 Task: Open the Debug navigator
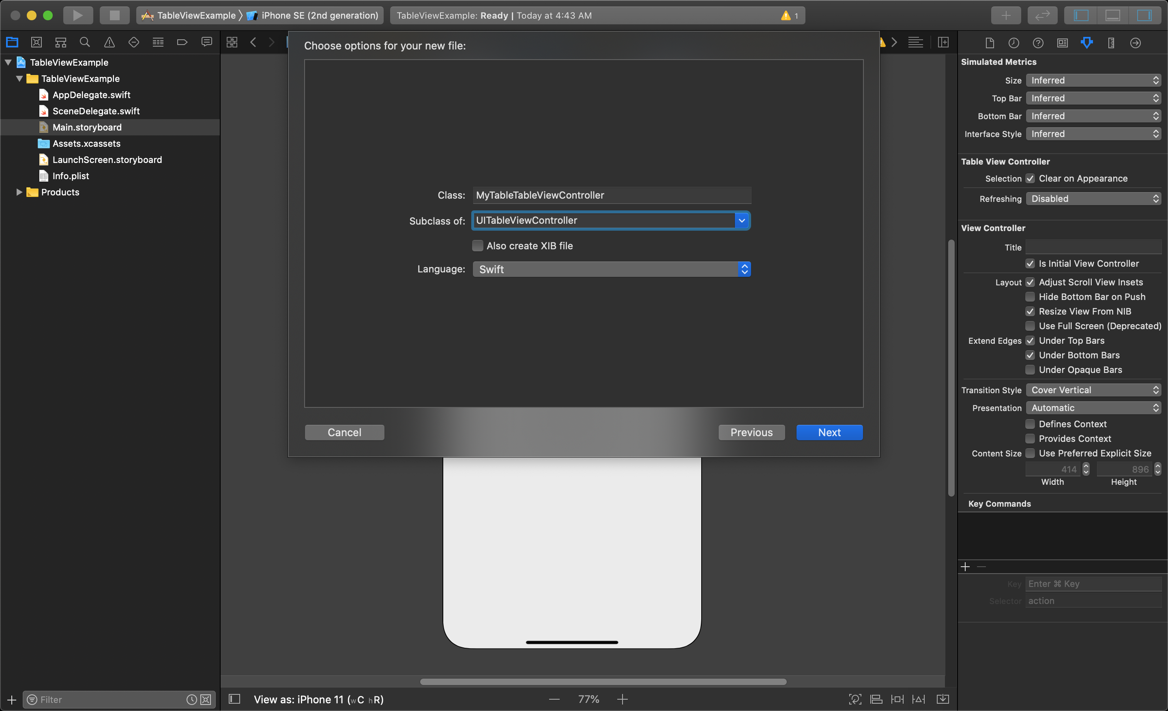click(x=158, y=42)
